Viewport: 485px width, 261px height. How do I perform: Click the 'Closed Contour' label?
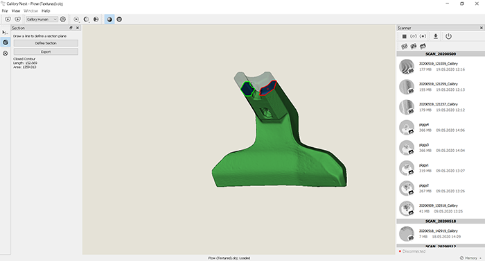click(24, 59)
